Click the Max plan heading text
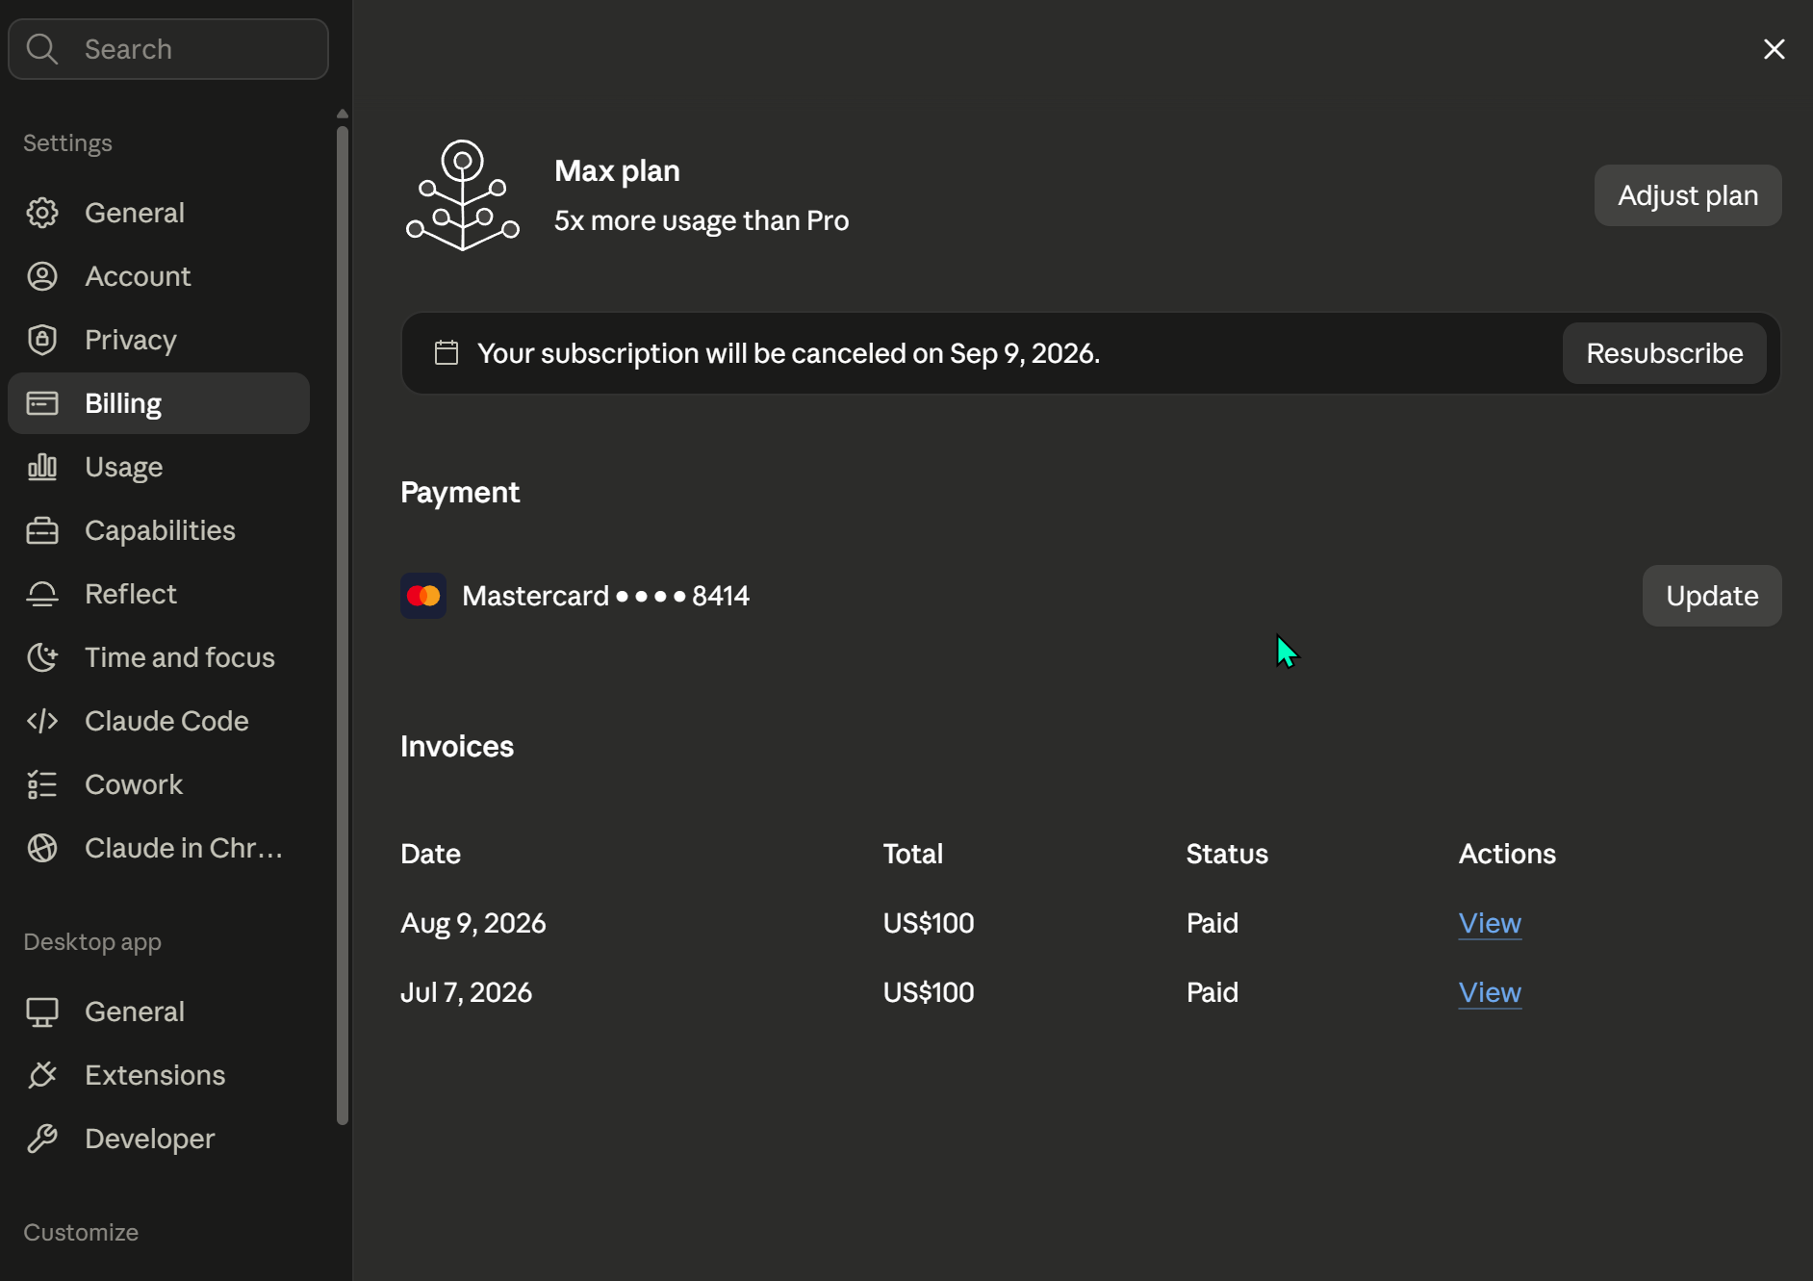Viewport: 1813px width, 1281px height. tap(617, 170)
